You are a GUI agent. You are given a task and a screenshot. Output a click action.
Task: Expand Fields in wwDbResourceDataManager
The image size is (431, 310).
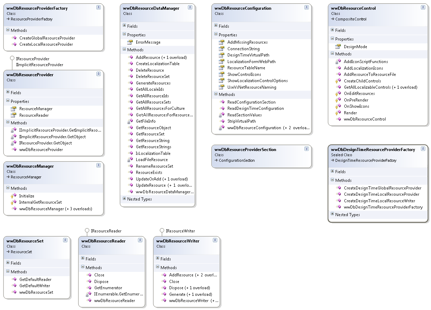pos(124,26)
